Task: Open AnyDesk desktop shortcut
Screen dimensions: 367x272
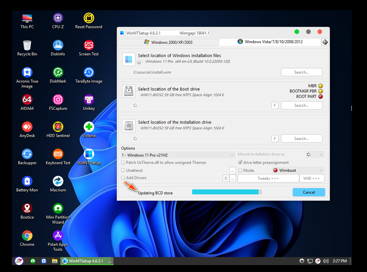Action: pyautogui.click(x=27, y=130)
